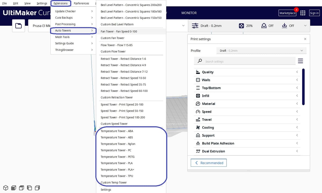Select Custom Retraction Tower
The image size is (322, 193).
pos(131,97)
